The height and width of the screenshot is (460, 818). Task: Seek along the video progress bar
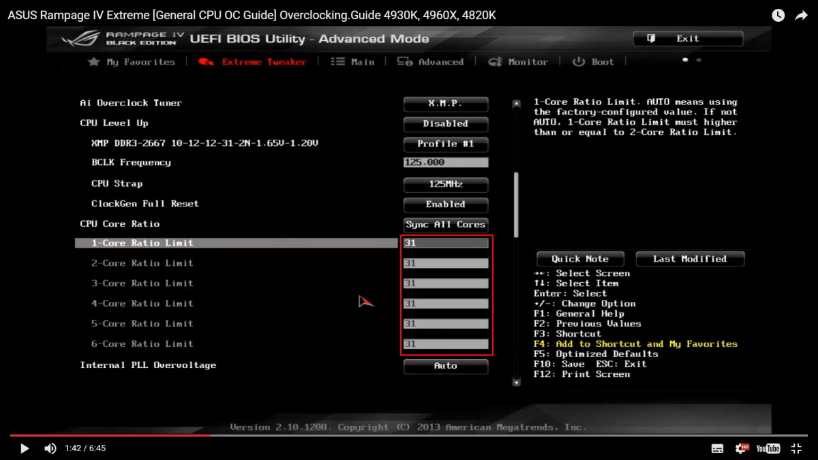[x=409, y=435]
